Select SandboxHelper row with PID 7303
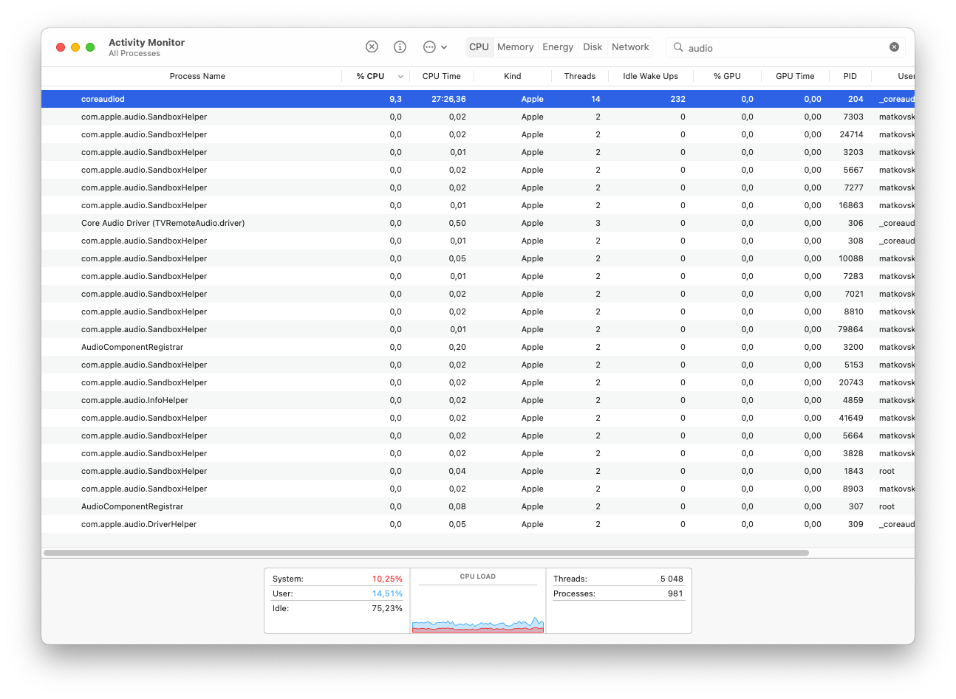956x699 pixels. pyautogui.click(x=478, y=117)
